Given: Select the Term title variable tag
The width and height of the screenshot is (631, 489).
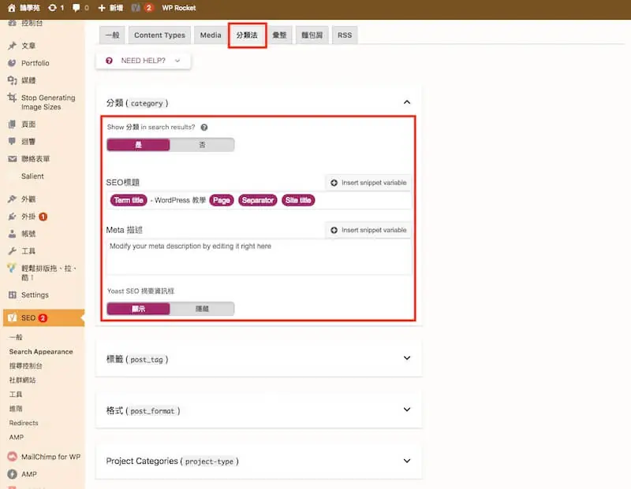Looking at the screenshot, I should [x=129, y=200].
